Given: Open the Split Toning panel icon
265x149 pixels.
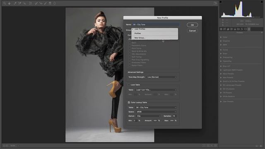Looking at the screenshot, I should click(235, 29).
